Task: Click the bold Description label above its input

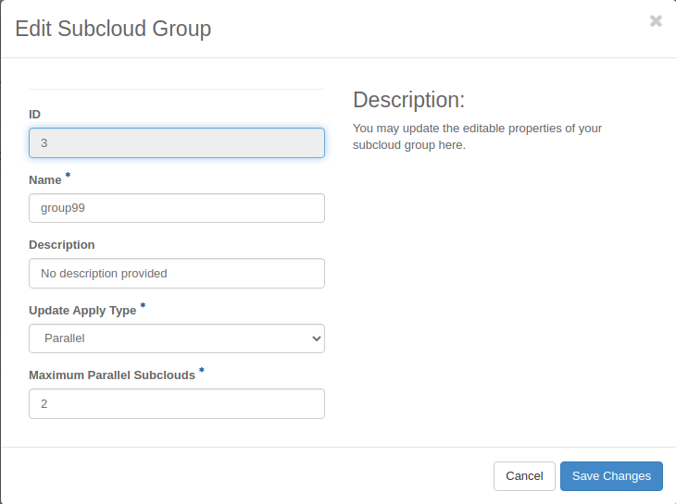Action: tap(62, 245)
